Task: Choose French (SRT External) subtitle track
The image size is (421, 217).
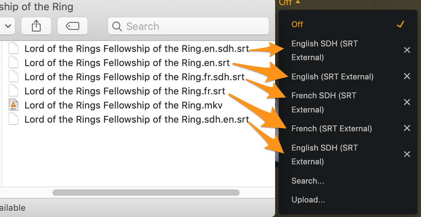Action: tap(331, 129)
